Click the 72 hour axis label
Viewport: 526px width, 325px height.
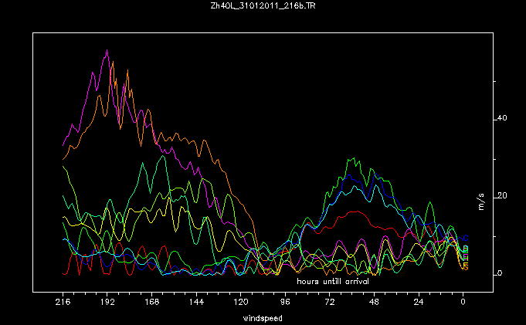point(330,303)
